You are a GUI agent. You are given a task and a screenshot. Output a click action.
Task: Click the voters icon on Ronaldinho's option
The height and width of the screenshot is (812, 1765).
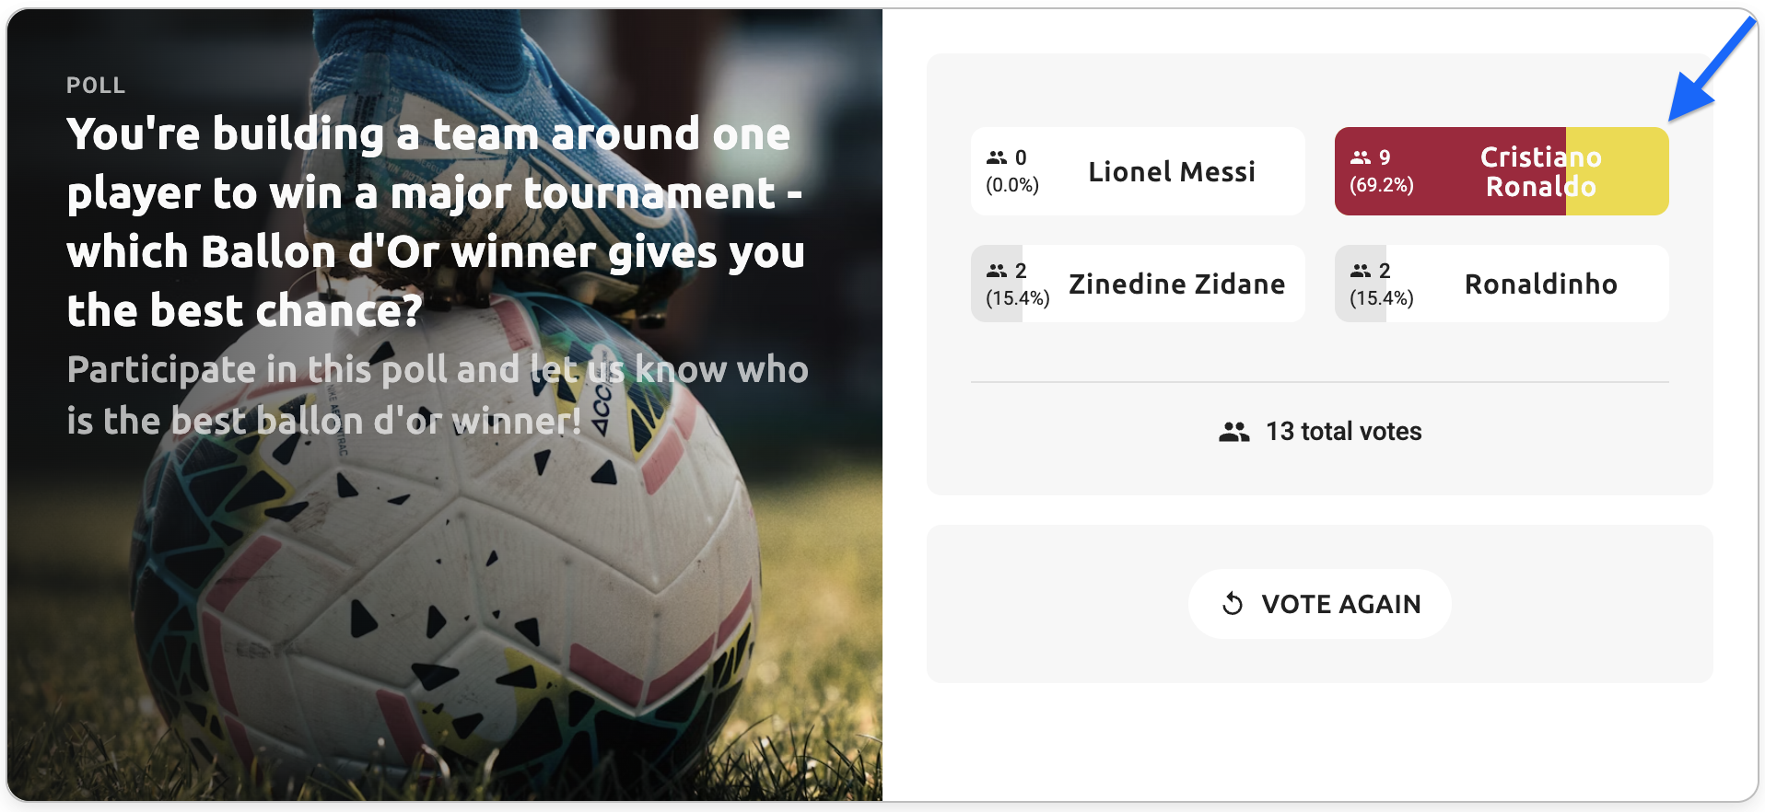pyautogui.click(x=1361, y=271)
